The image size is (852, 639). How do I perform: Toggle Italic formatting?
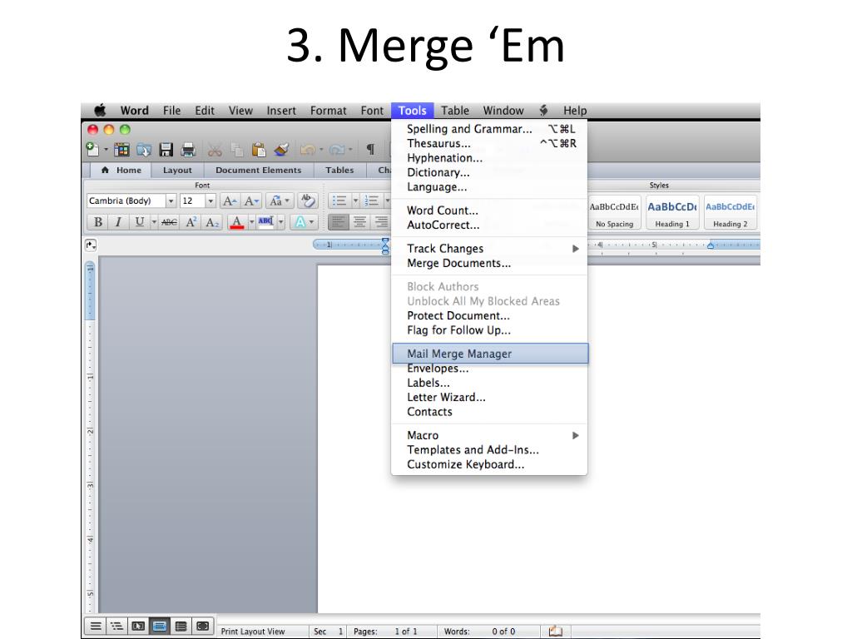(x=118, y=221)
